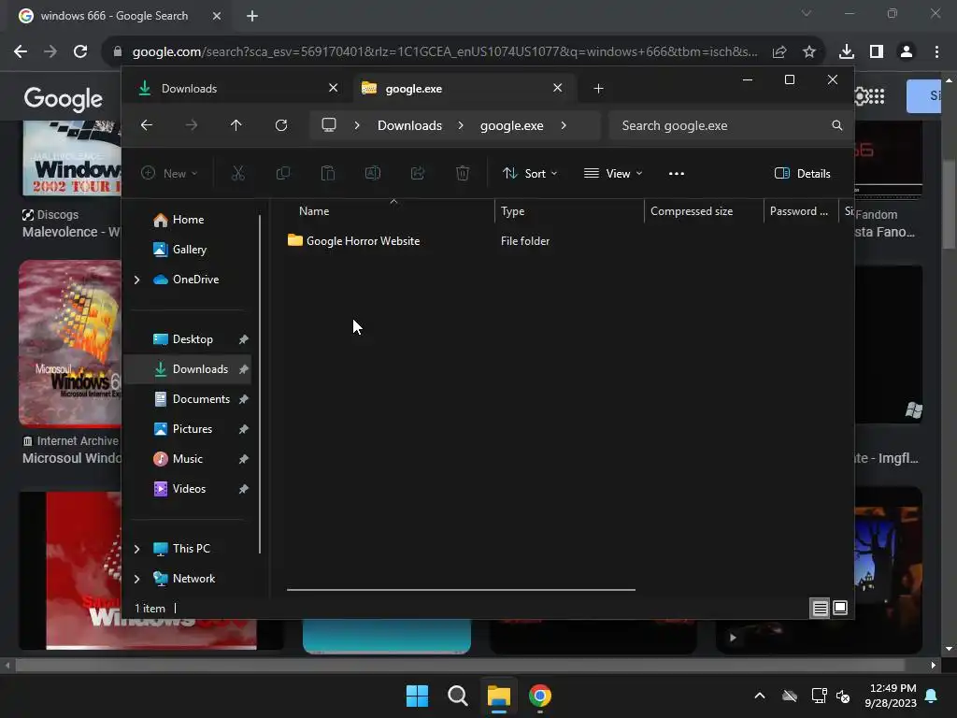Screen dimensions: 957x718
Task: Click Downloads in the breadcrumb path
Action: coord(409,125)
